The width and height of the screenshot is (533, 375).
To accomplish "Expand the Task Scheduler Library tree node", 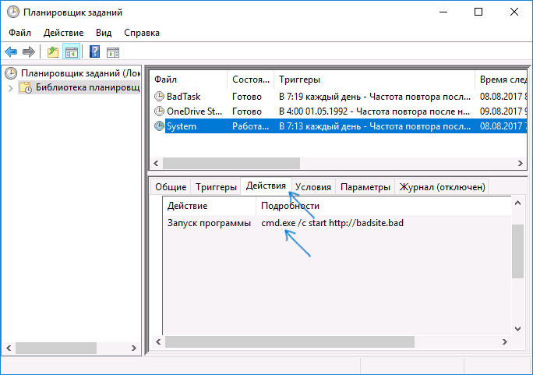I will [x=10, y=88].
